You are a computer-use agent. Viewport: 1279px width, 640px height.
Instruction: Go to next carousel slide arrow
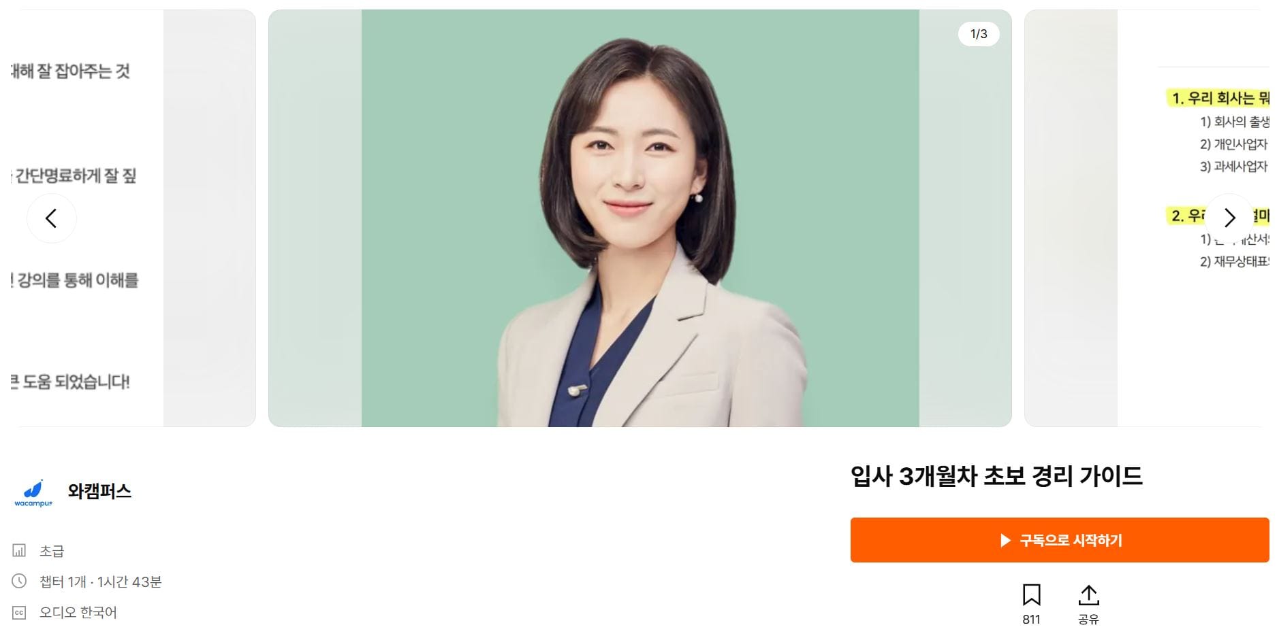pos(1229,218)
